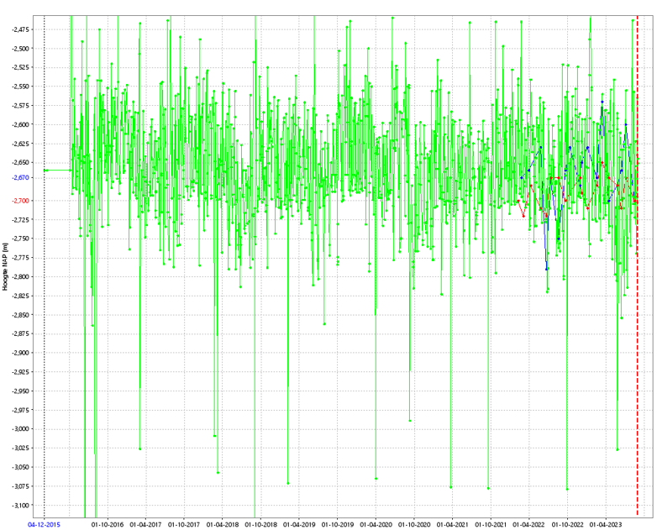Click the flat green line segment at -2,670
Screen dimensions: 657x530
(x=57, y=171)
